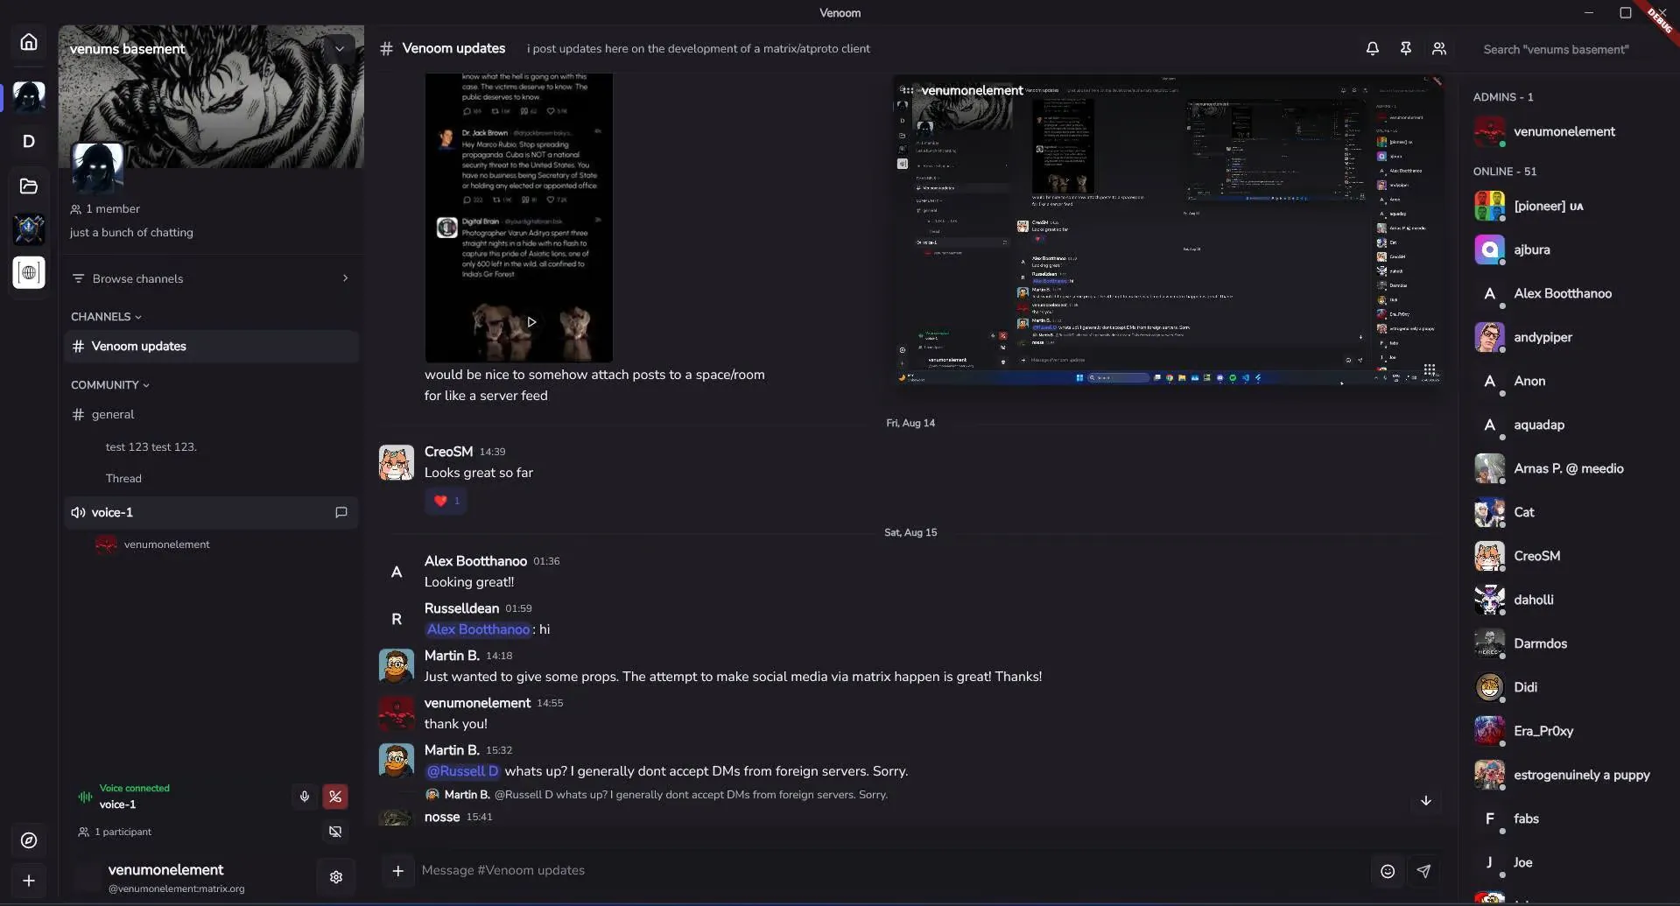
Task: Open the emoji picker in the composer
Action: (x=1388, y=871)
